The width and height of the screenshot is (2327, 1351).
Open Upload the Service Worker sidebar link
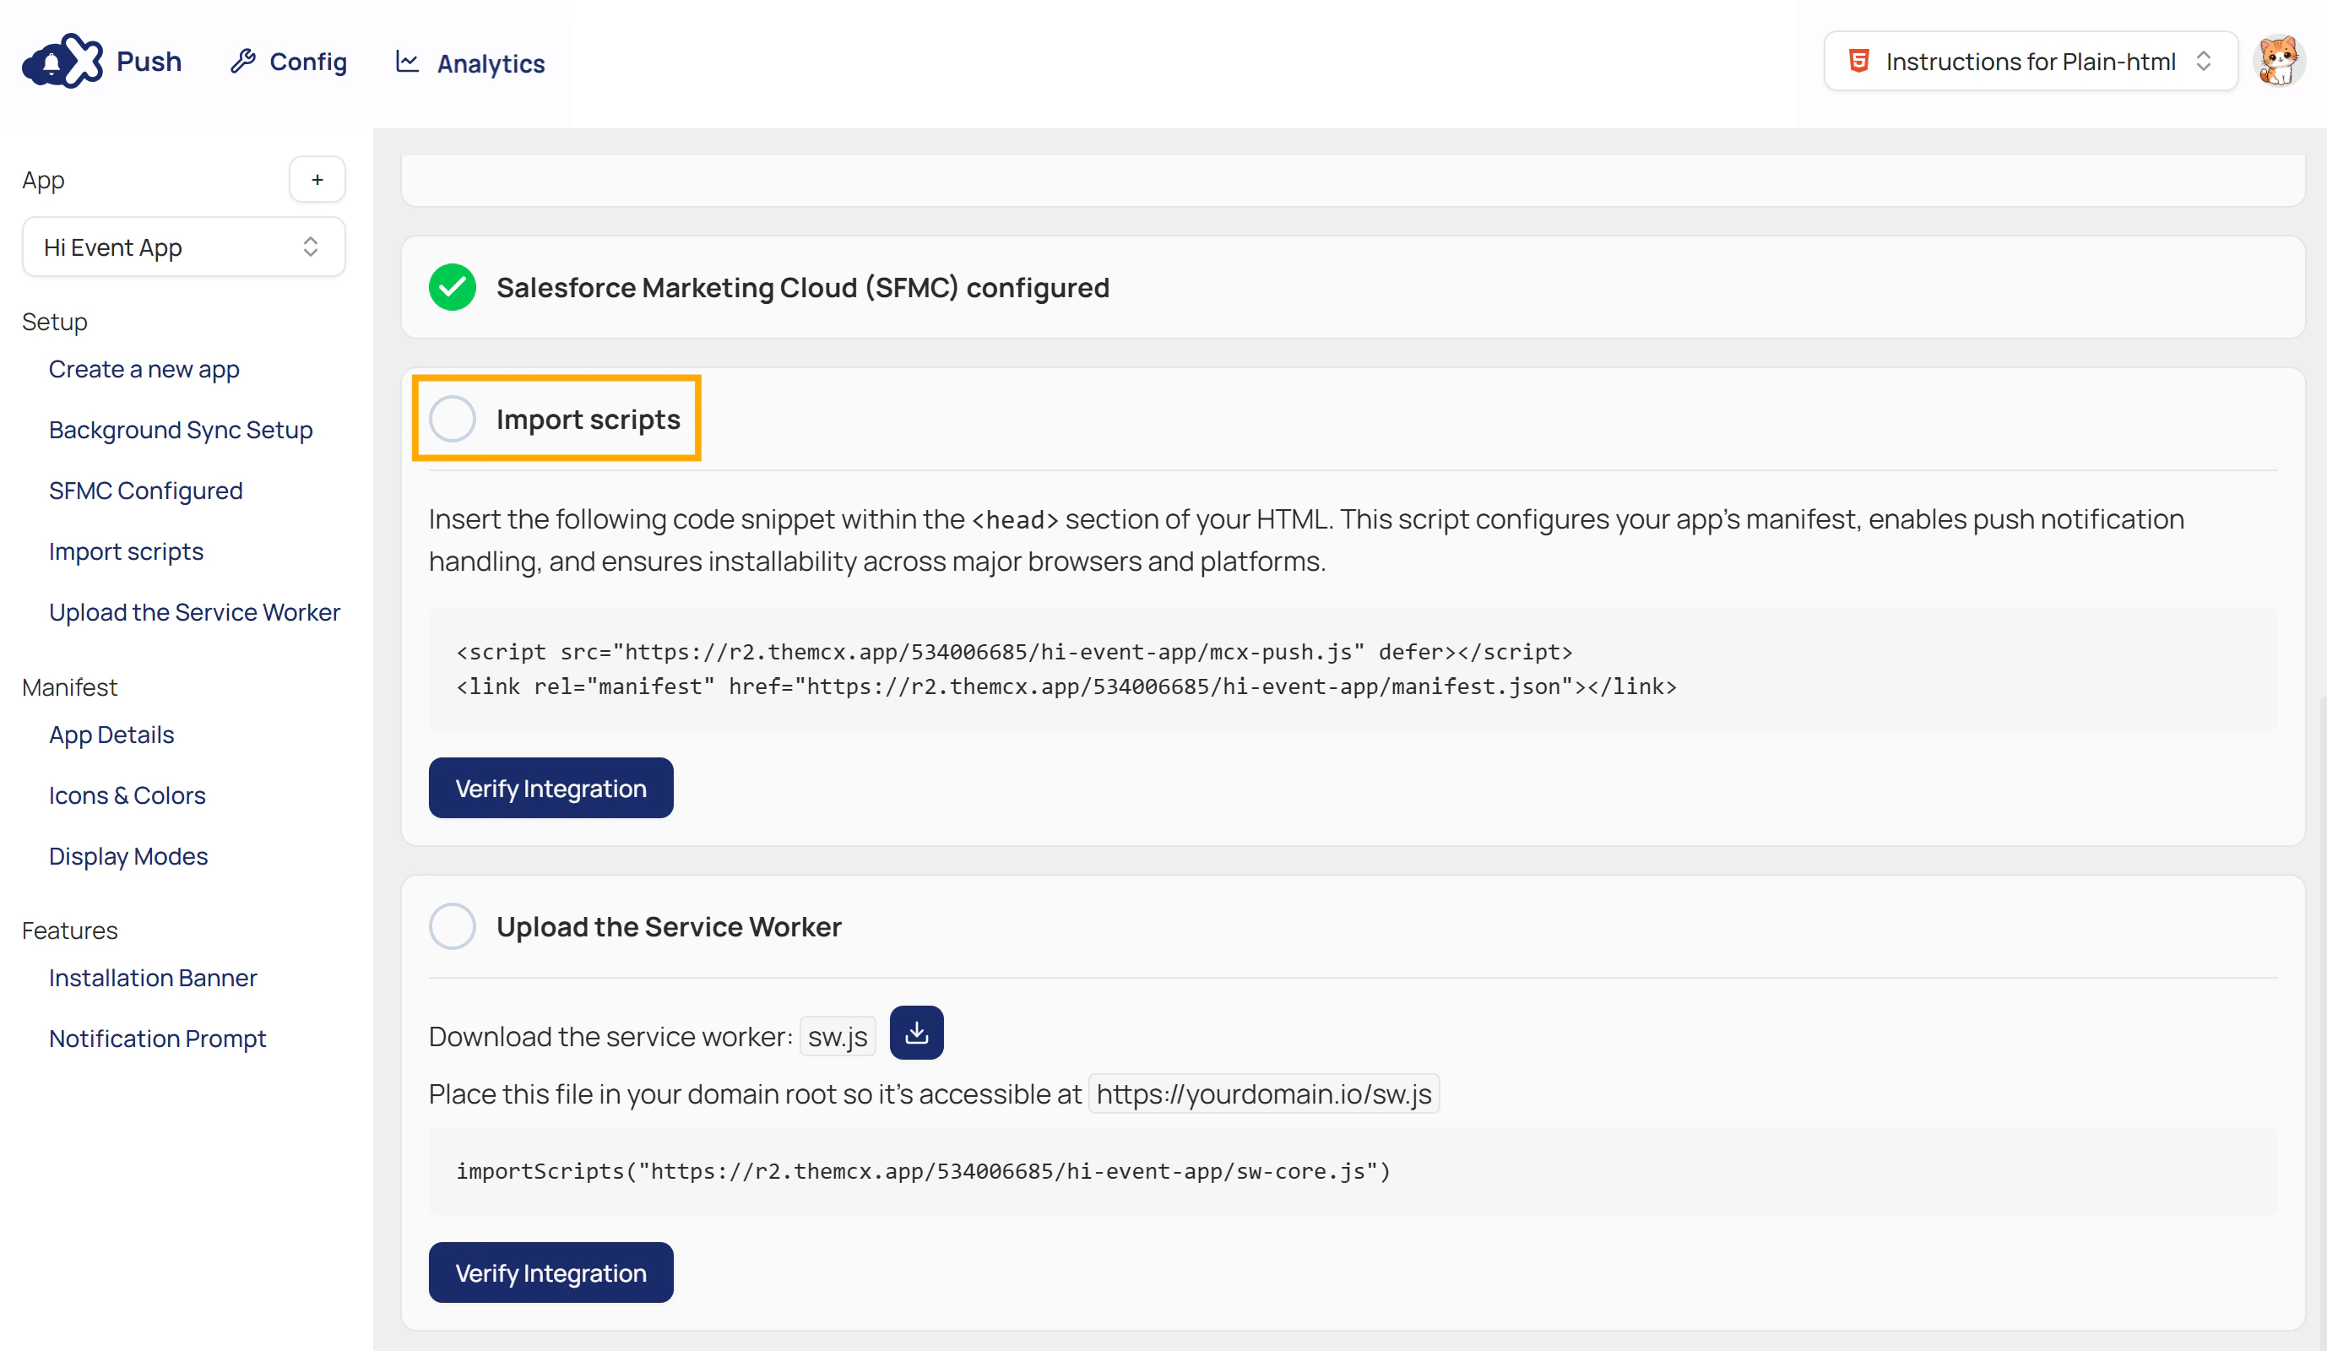(x=195, y=612)
